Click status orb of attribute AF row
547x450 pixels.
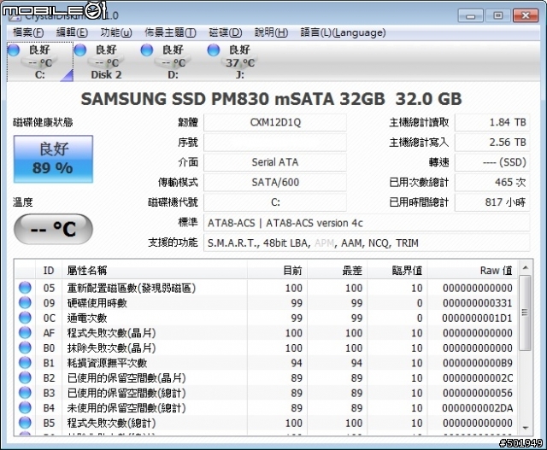coord(25,333)
